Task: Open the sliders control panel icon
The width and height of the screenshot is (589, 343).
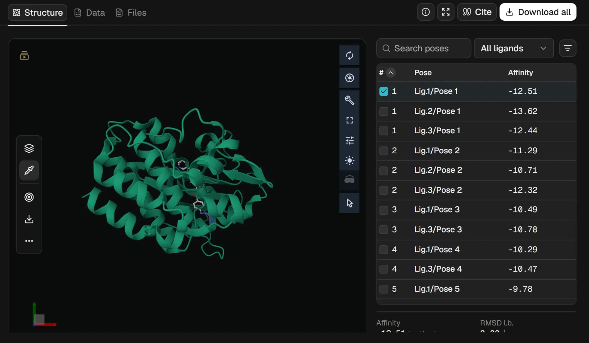Action: coord(349,140)
